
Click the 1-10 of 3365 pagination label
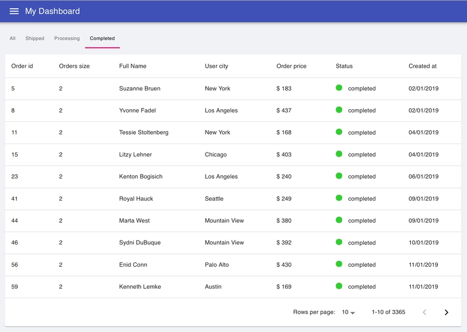(388, 312)
